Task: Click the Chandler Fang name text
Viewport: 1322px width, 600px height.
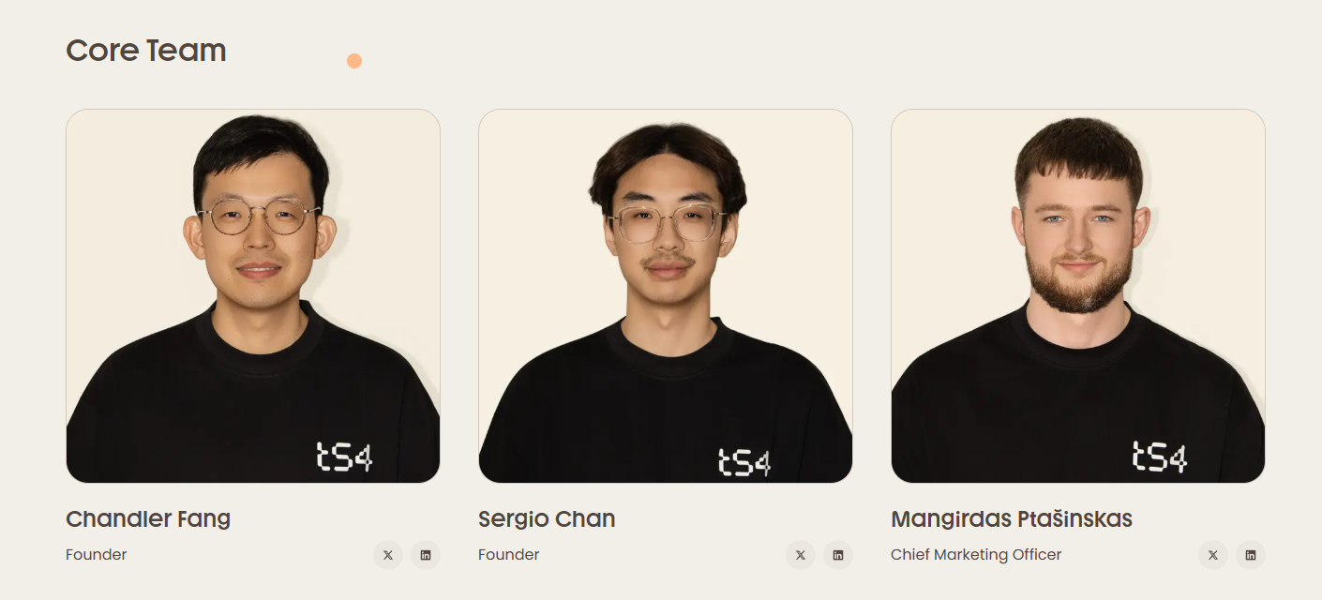Action: click(148, 518)
